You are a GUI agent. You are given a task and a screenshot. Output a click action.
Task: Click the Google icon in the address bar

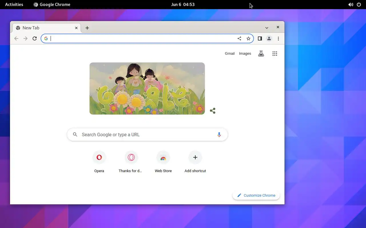(x=46, y=38)
